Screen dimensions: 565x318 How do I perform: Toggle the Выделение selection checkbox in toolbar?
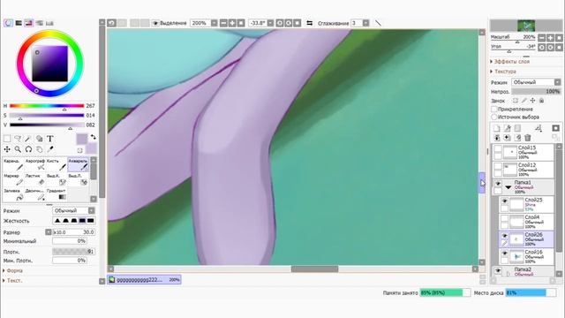(155, 23)
